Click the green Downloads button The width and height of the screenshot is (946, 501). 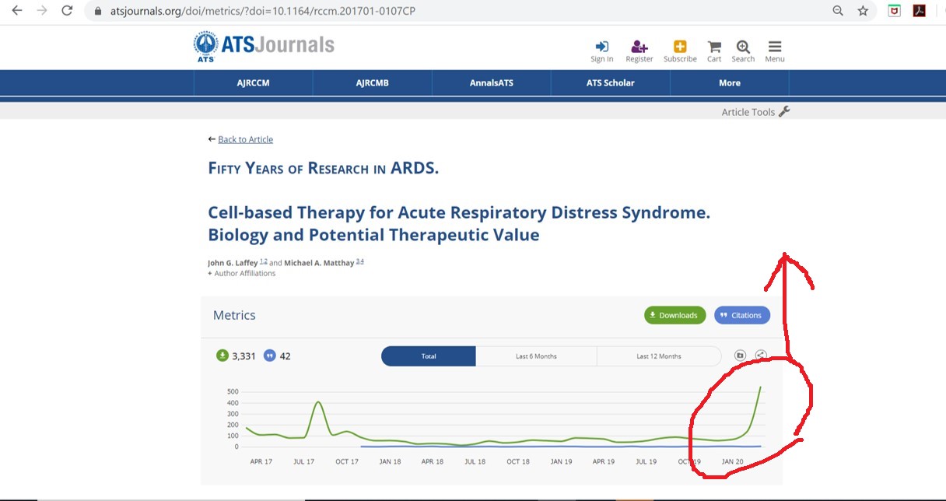coord(674,315)
